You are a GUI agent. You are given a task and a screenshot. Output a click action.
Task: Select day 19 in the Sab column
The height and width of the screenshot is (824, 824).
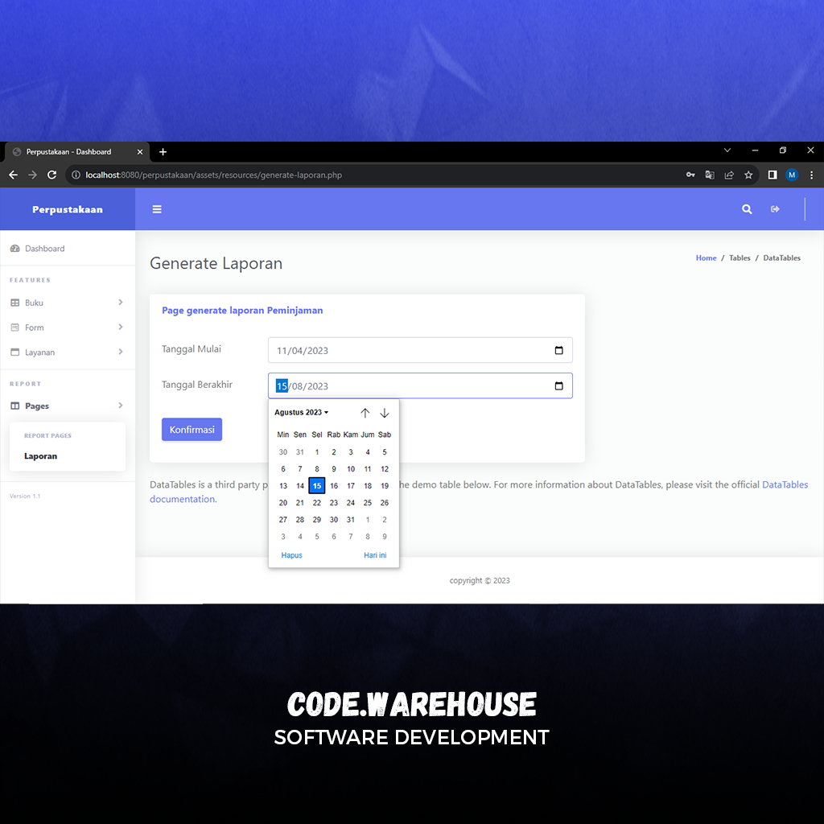(385, 486)
